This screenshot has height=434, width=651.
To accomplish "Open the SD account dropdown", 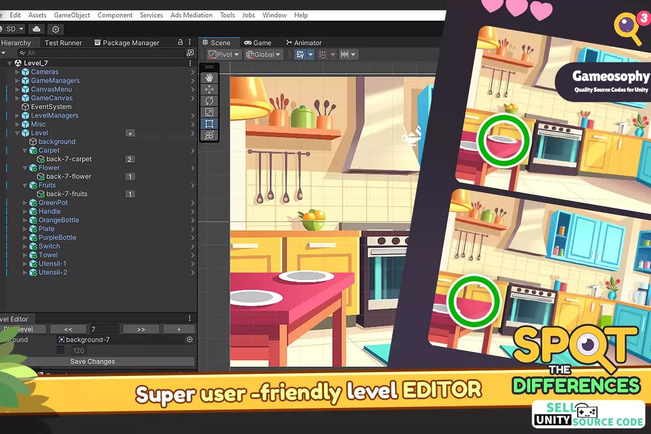I will [12, 29].
